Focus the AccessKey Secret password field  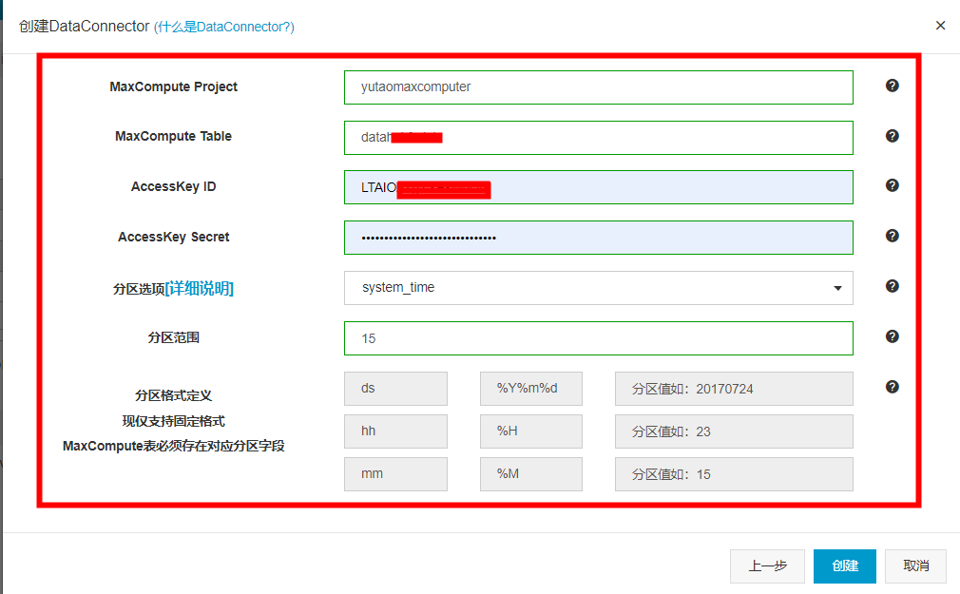coord(598,238)
